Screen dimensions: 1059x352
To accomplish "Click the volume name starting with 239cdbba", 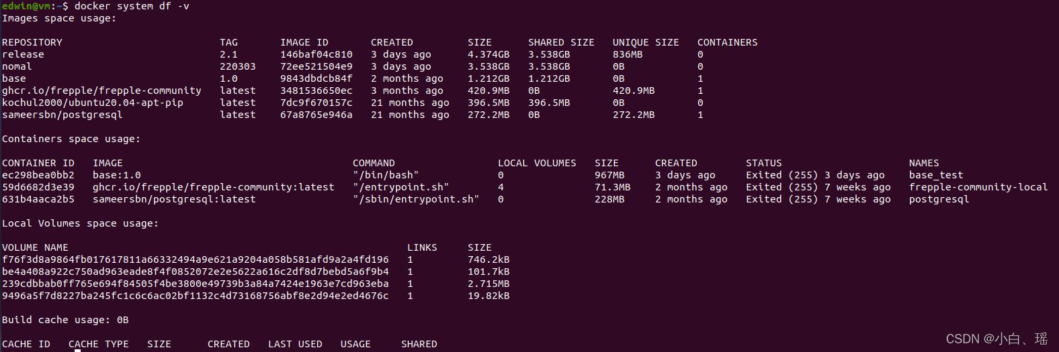I will [x=196, y=284].
